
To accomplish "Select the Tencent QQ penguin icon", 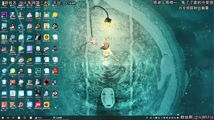I will click(x=13, y=26).
